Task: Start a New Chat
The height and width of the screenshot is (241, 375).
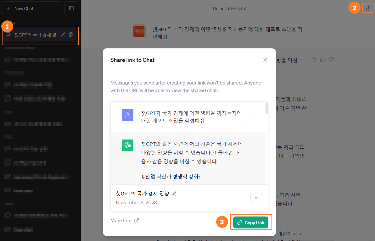Action: click(x=31, y=8)
